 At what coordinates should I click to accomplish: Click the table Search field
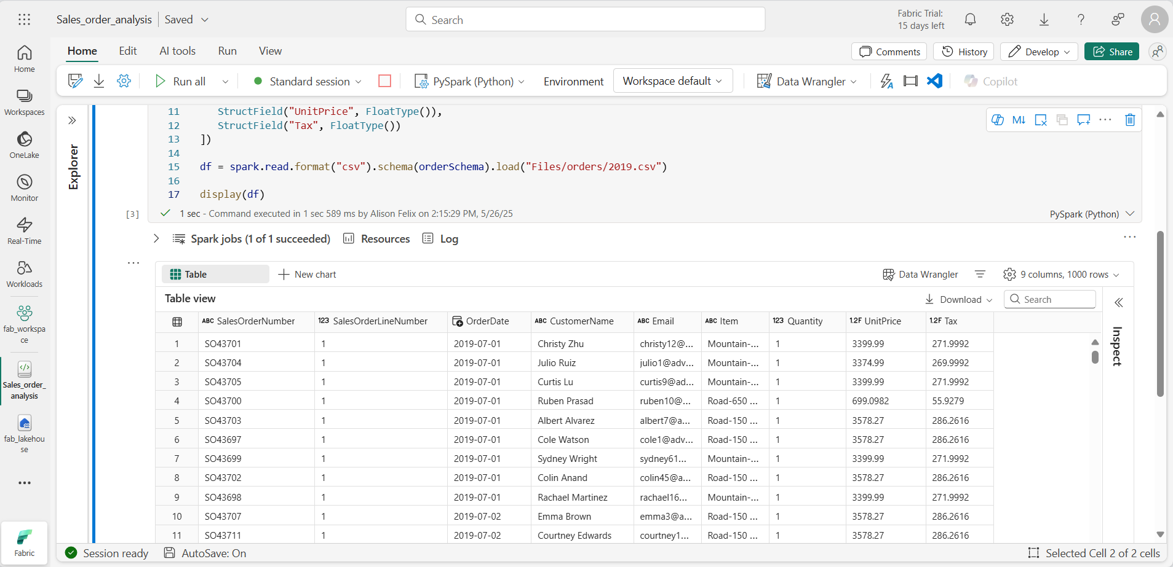[x=1050, y=299]
